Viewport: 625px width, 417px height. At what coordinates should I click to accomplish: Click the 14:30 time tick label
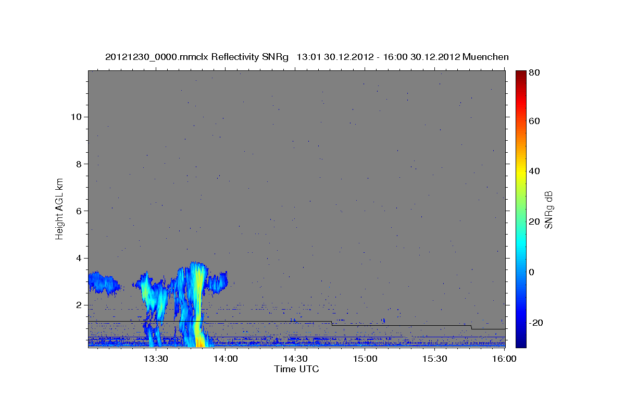tap(295, 359)
